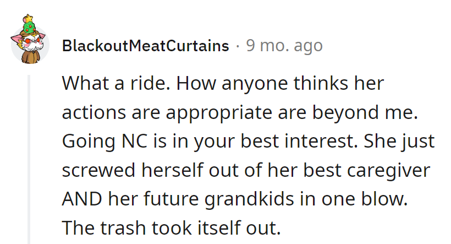The width and height of the screenshot is (451, 244).
Task: Click the dot separator beside the username
Action: pyautogui.click(x=237, y=46)
